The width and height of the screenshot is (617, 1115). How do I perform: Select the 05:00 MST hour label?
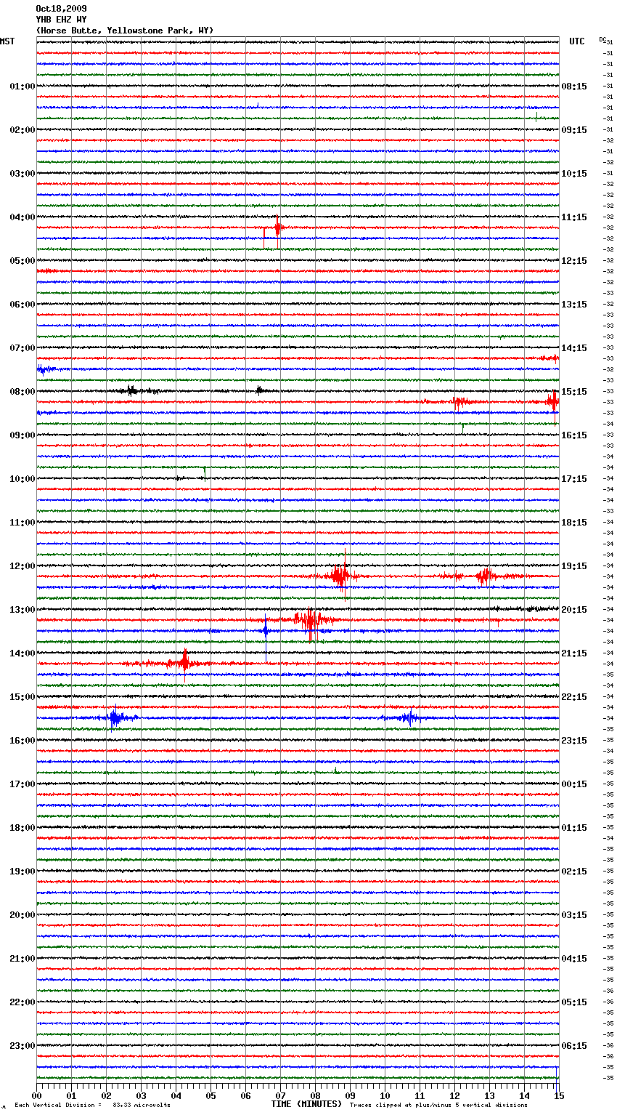tap(22, 261)
